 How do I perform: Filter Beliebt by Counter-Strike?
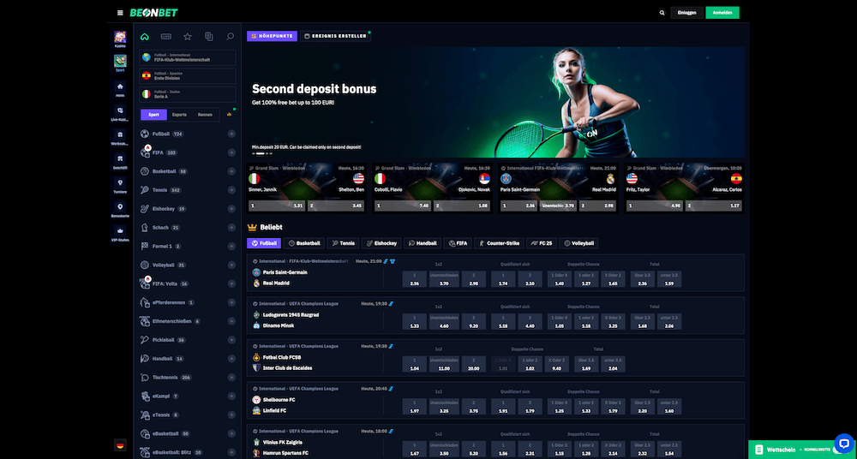click(x=500, y=243)
